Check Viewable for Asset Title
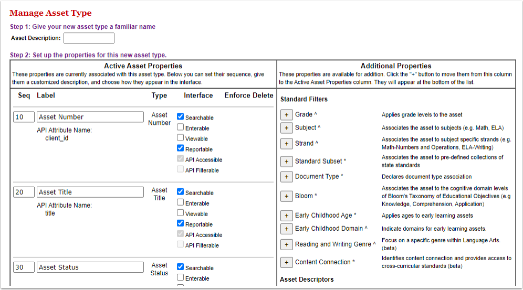This screenshot has height=290, width=523. pyautogui.click(x=181, y=213)
